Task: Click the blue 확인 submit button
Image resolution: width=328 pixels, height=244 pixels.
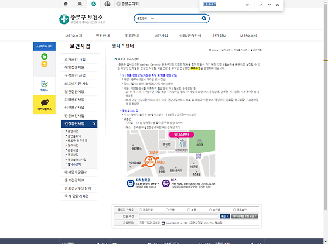Action: pos(225,216)
